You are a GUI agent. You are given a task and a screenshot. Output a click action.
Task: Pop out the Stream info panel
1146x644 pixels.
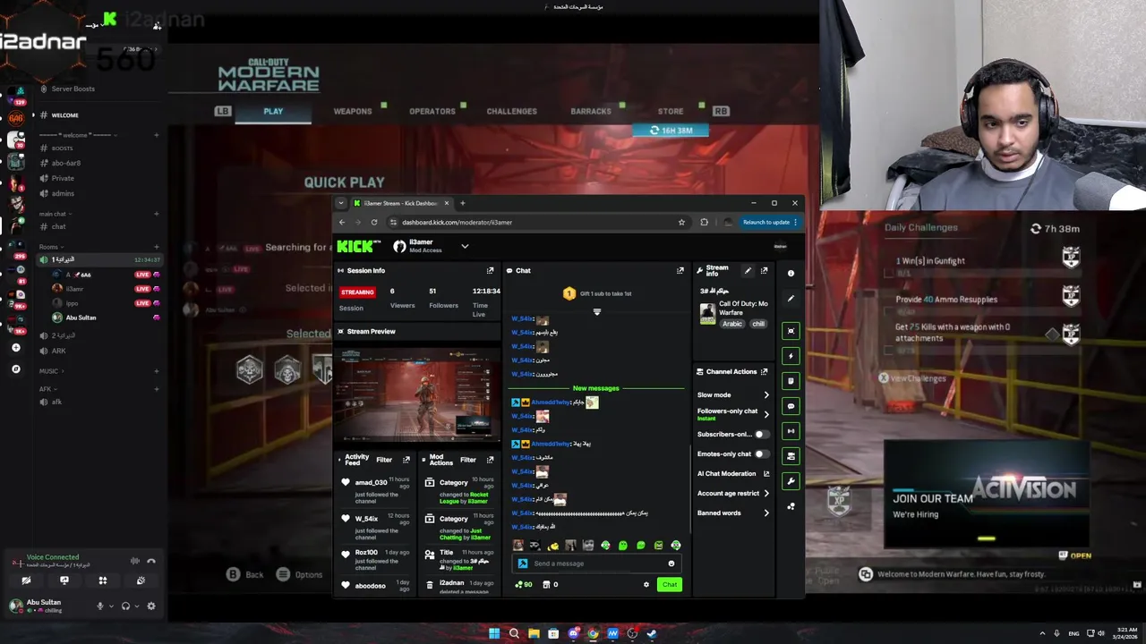764,270
